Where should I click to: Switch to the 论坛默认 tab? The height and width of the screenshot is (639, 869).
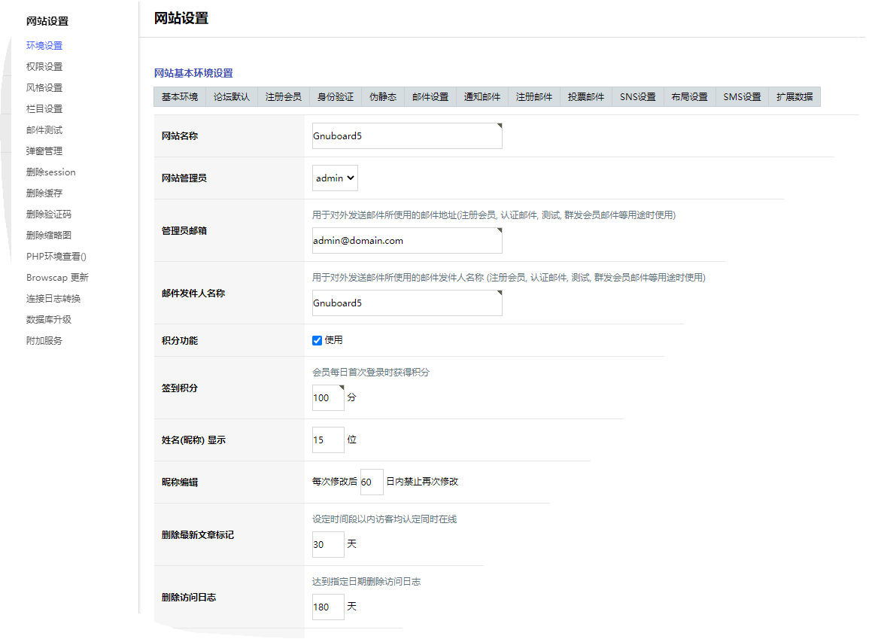point(231,97)
